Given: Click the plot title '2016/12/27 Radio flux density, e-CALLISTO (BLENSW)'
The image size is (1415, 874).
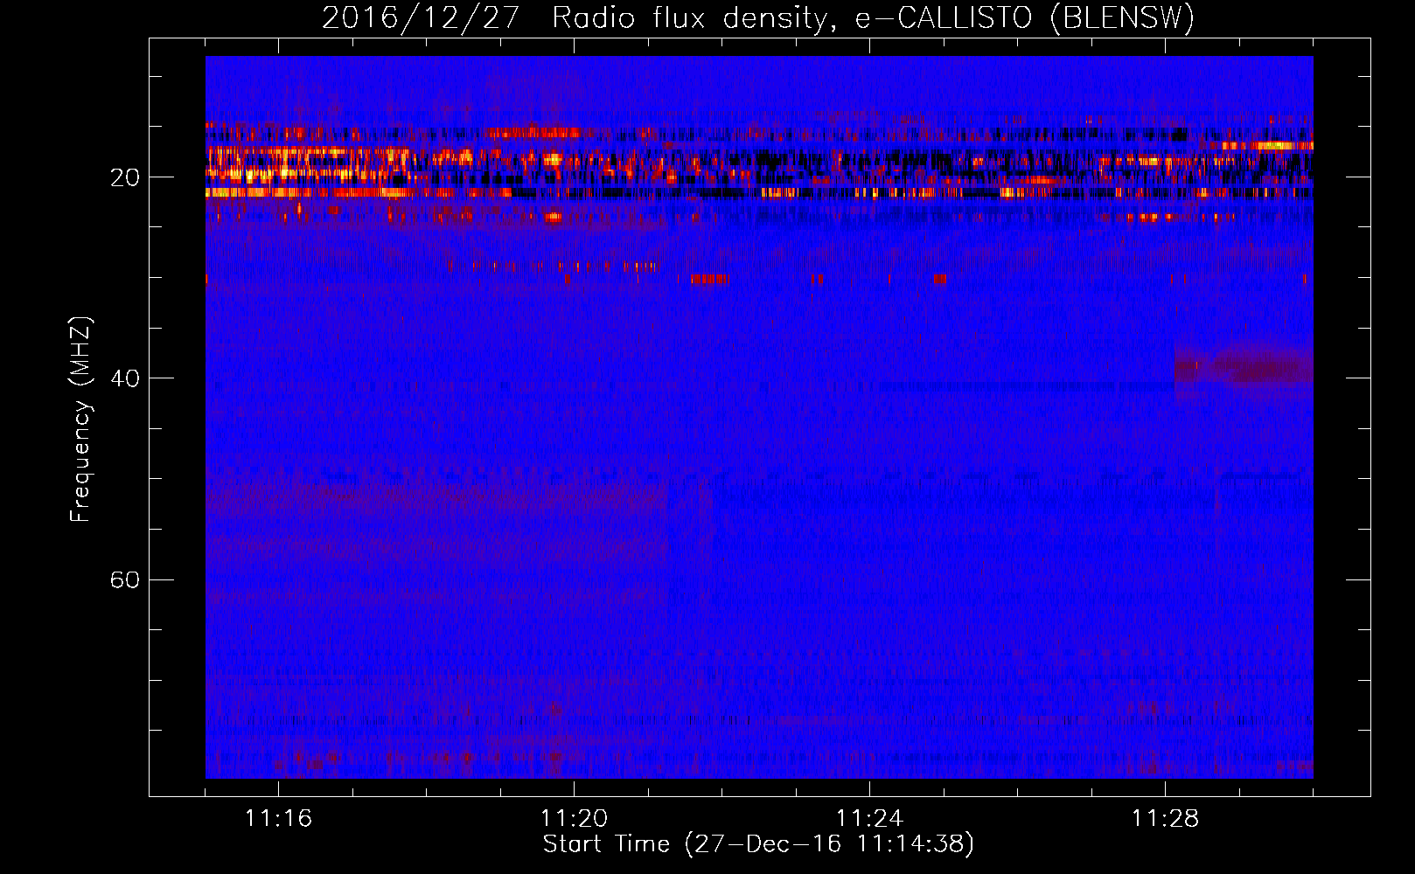Looking at the screenshot, I should click(x=757, y=17).
